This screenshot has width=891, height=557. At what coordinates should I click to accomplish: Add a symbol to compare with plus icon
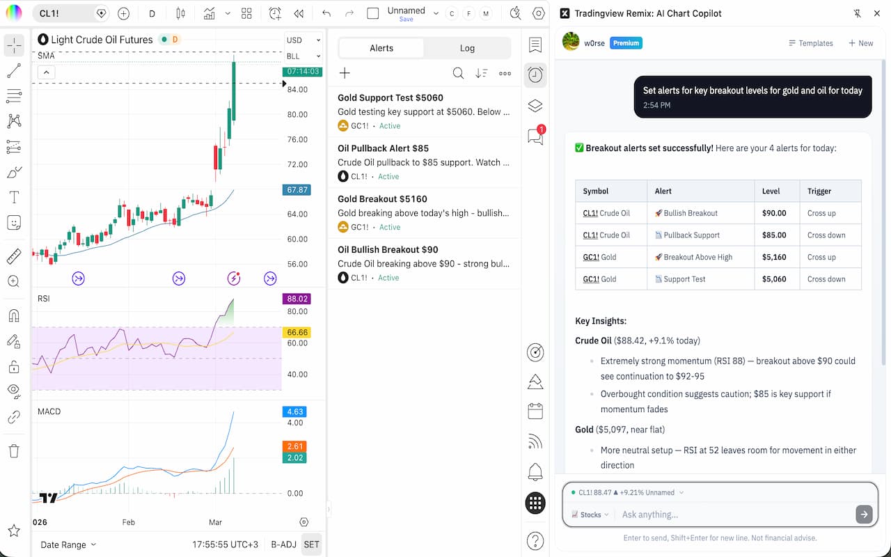(x=123, y=13)
